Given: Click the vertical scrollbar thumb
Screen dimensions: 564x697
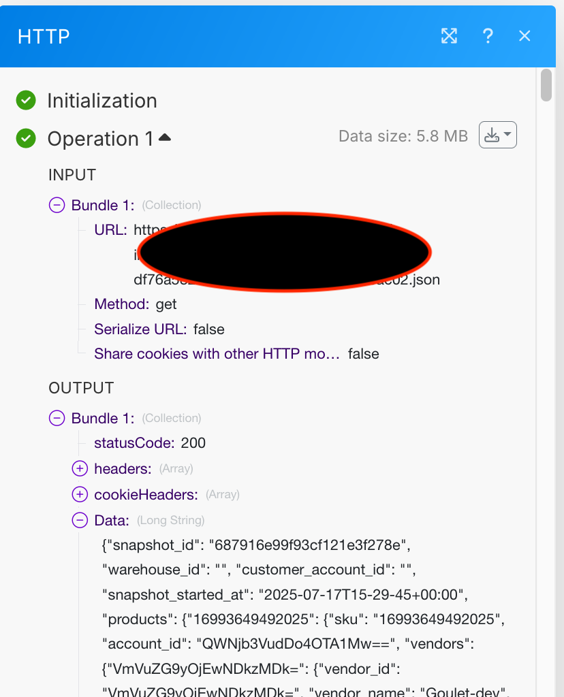Looking at the screenshot, I should (546, 86).
